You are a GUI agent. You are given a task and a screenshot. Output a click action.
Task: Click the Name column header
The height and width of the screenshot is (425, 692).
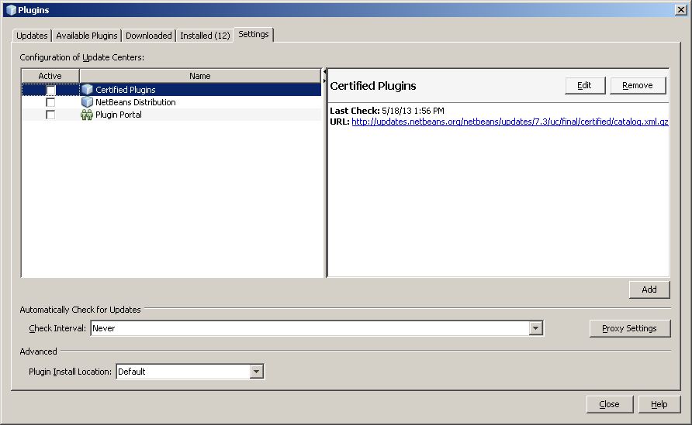pyautogui.click(x=200, y=76)
